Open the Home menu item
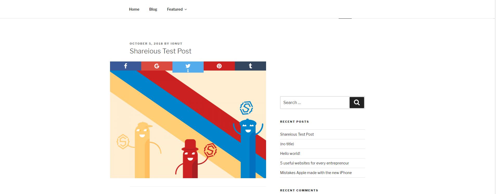The image size is (496, 194). tap(134, 9)
